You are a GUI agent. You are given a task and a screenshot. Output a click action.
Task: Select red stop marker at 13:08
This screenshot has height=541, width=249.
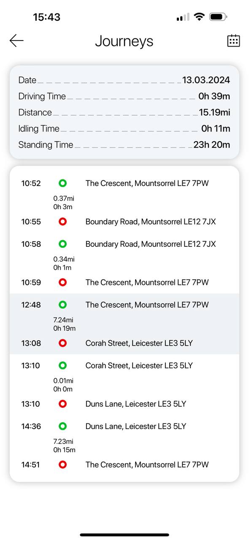[x=62, y=343]
